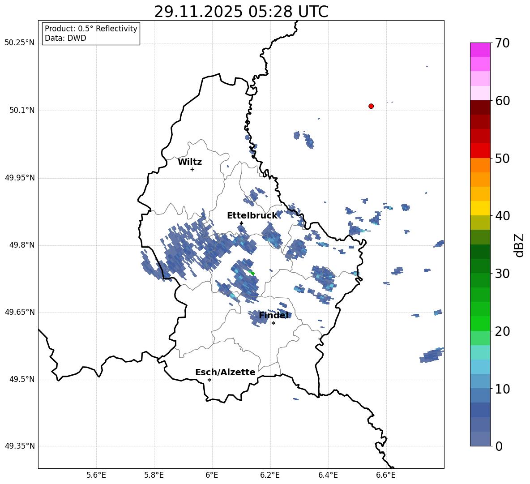
Task: Select the Esch/Alzette city label
Action: point(225,372)
